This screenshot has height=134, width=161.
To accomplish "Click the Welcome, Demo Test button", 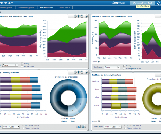I will [x=142, y=3].
